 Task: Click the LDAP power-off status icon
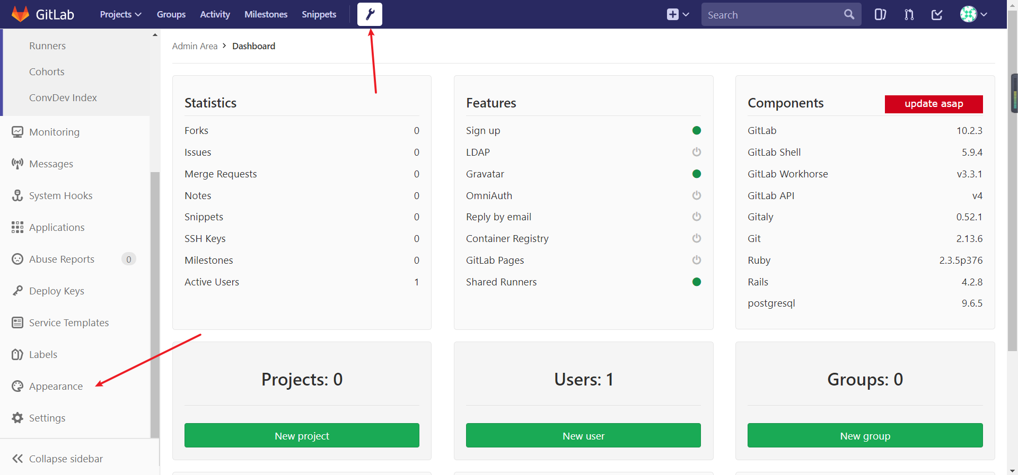pos(697,152)
